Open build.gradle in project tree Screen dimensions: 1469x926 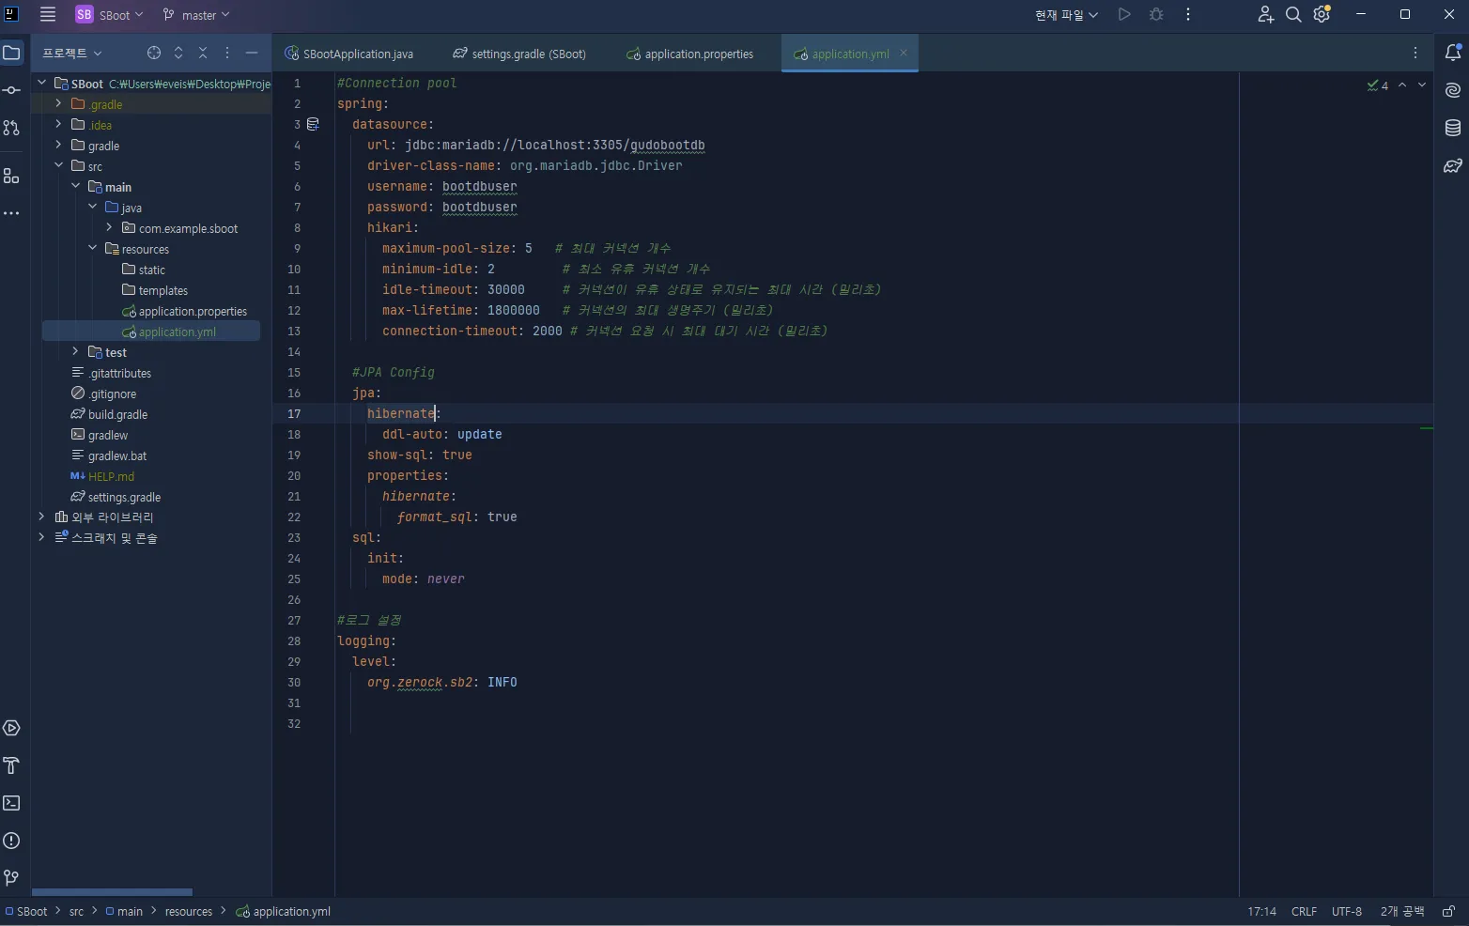[x=117, y=414]
